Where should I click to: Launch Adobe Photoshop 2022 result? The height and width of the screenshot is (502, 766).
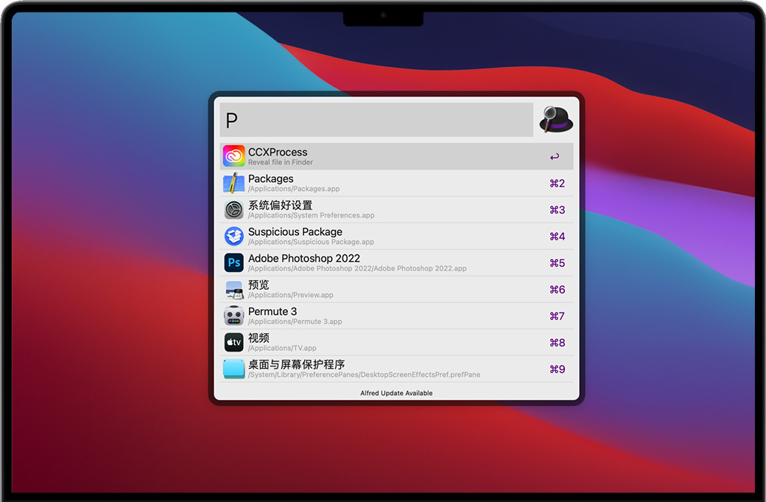pos(396,263)
